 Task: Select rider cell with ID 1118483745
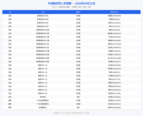[114, 55]
